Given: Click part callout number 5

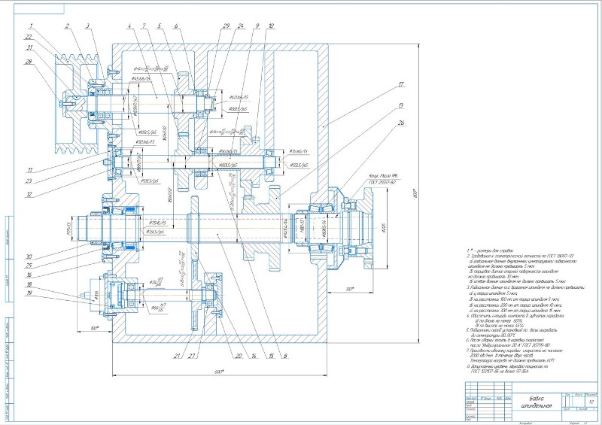Looking at the screenshot, I should (159, 26).
